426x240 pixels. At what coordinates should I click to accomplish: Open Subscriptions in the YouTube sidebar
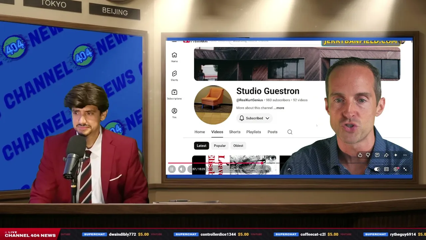pyautogui.click(x=174, y=94)
